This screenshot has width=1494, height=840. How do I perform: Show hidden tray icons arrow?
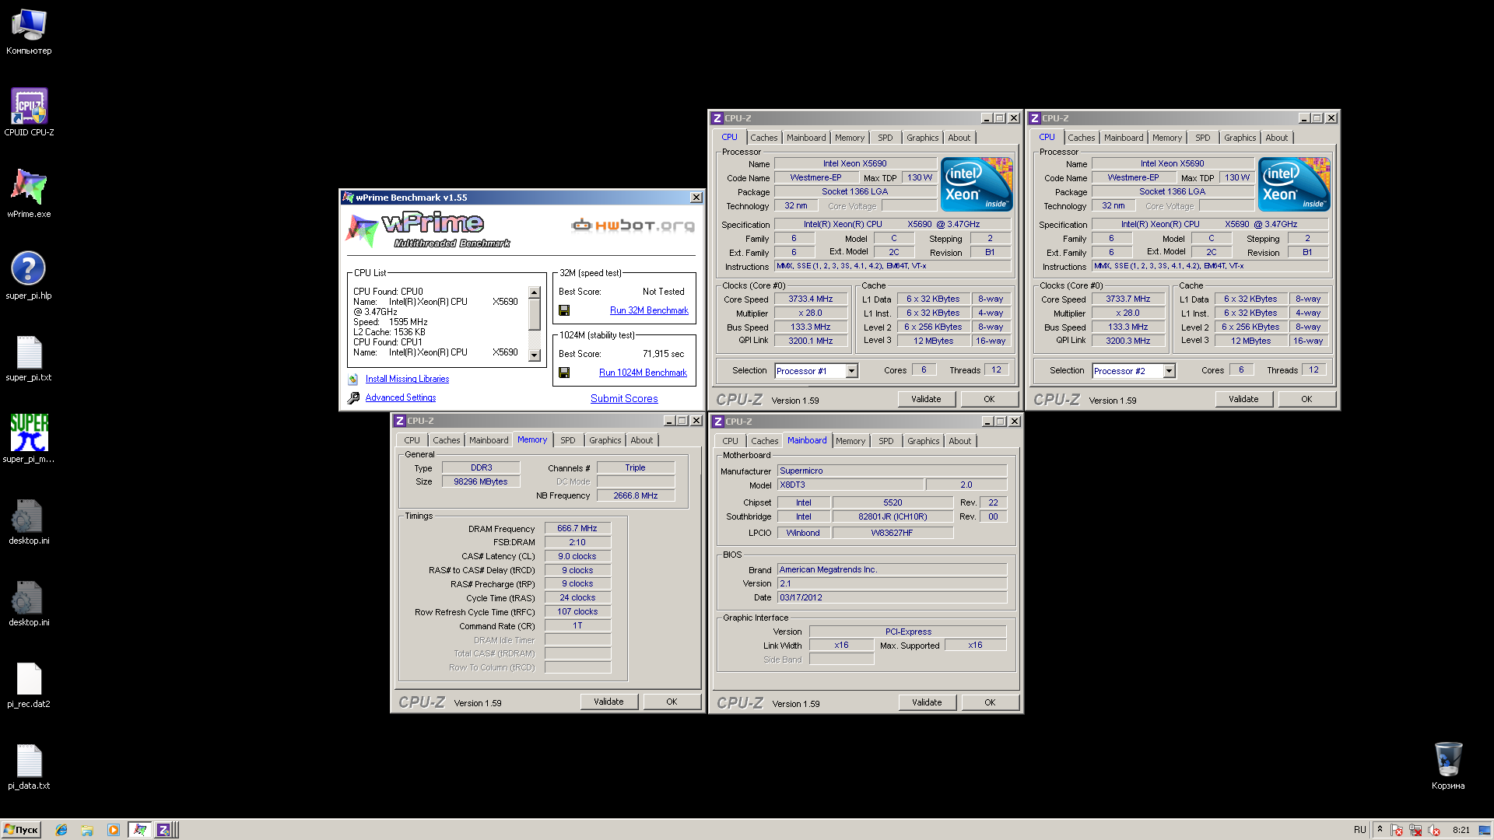[x=1380, y=830]
